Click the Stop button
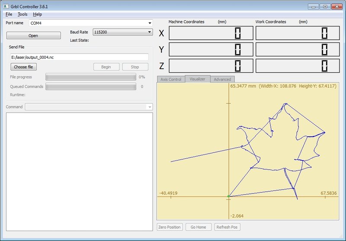Image resolution: width=346 pixels, height=241 pixels. point(135,67)
